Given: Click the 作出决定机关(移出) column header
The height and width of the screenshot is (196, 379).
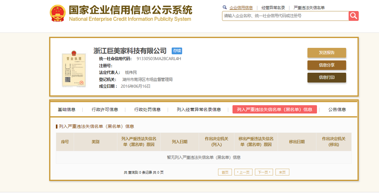Looking at the screenshot, I should (334, 142).
